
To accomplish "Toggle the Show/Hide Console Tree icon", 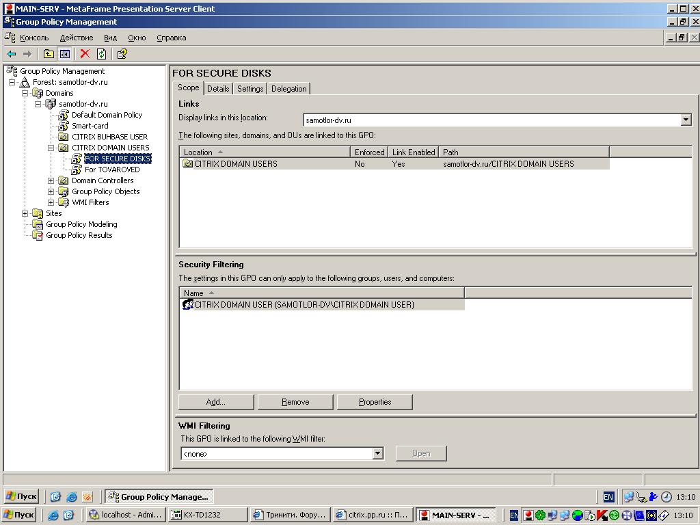I will click(65, 54).
